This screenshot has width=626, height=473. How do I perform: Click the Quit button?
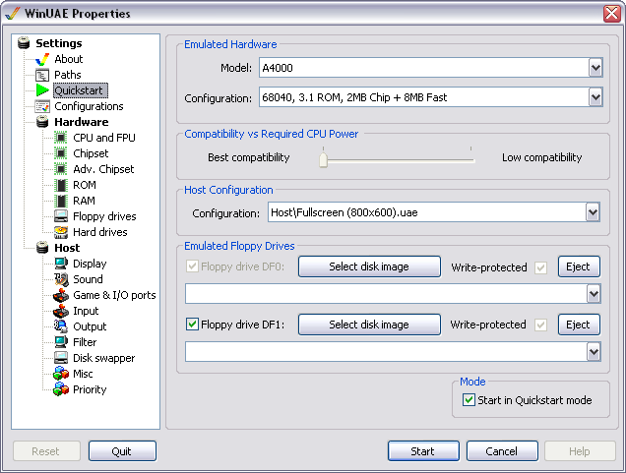point(122,451)
